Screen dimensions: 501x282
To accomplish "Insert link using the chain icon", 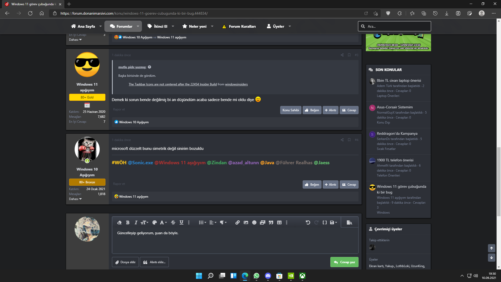I will tap(237, 222).
